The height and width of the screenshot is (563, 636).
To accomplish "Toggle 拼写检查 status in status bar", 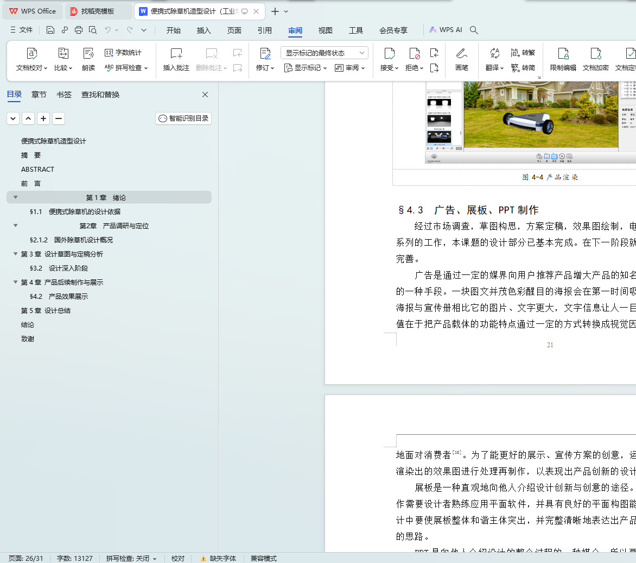I will 131,558.
